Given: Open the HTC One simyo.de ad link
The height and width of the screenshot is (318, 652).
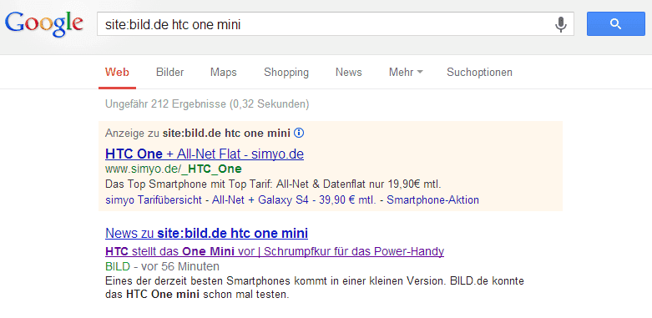Looking at the screenshot, I should (x=205, y=154).
